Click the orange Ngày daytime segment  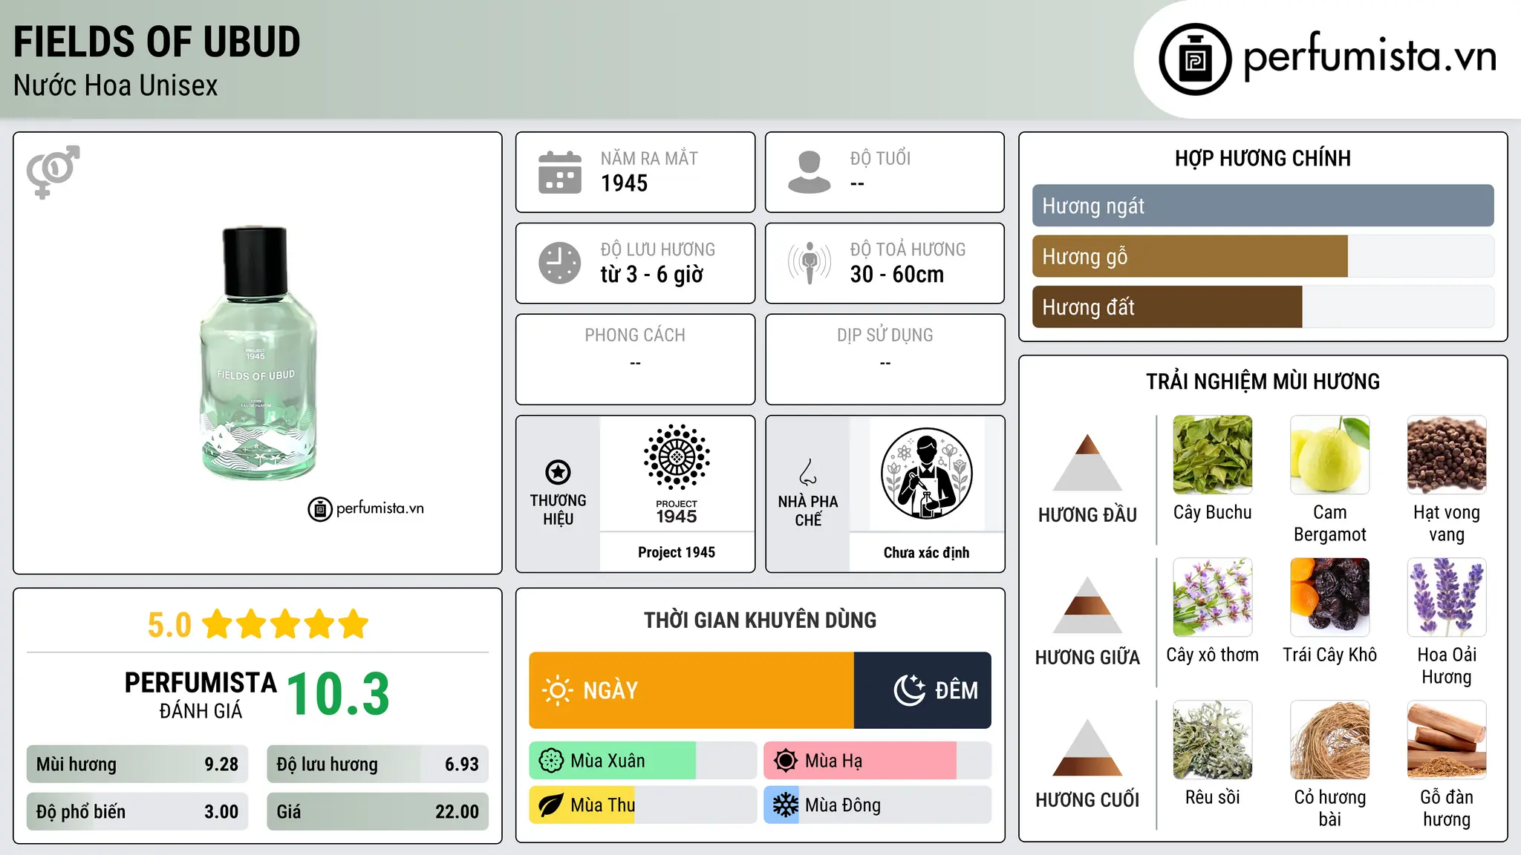[691, 690]
